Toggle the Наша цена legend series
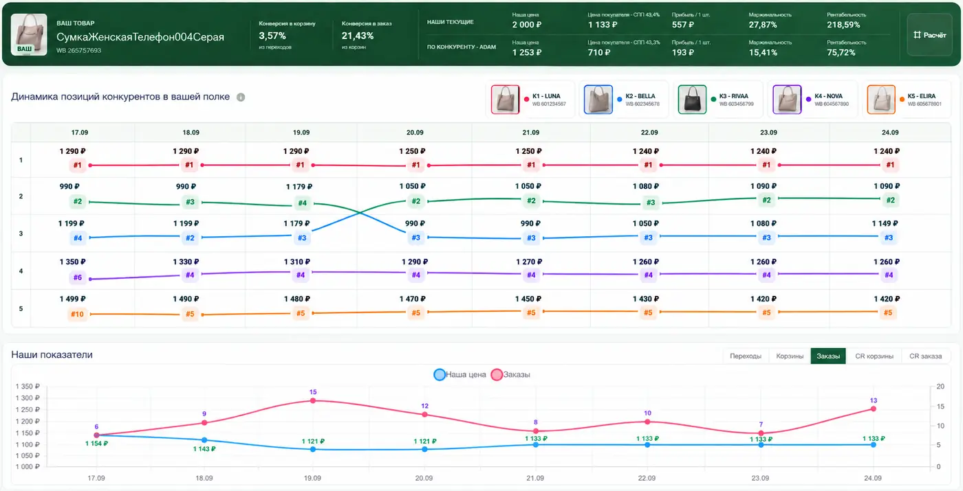The image size is (963, 491). (459, 374)
